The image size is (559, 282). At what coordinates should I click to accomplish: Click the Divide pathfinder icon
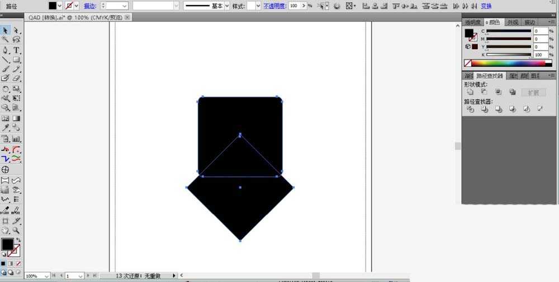point(470,109)
